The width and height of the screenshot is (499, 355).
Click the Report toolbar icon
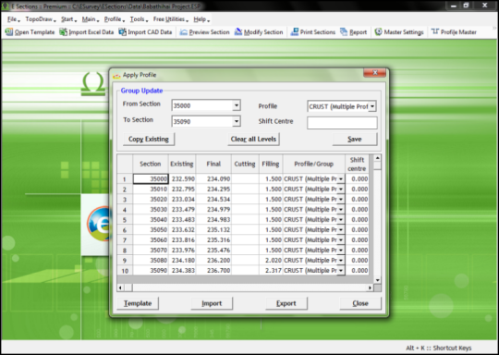tap(344, 31)
